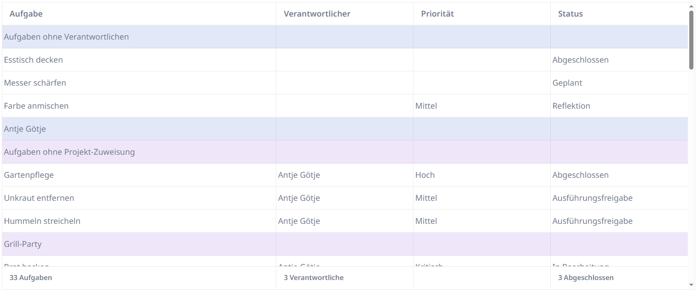Select the task Gartenpflege

point(29,175)
